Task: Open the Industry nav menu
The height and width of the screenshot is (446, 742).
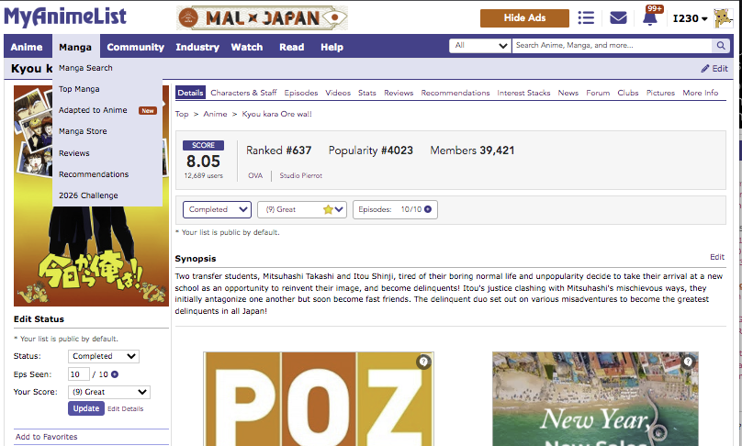Action: point(197,47)
